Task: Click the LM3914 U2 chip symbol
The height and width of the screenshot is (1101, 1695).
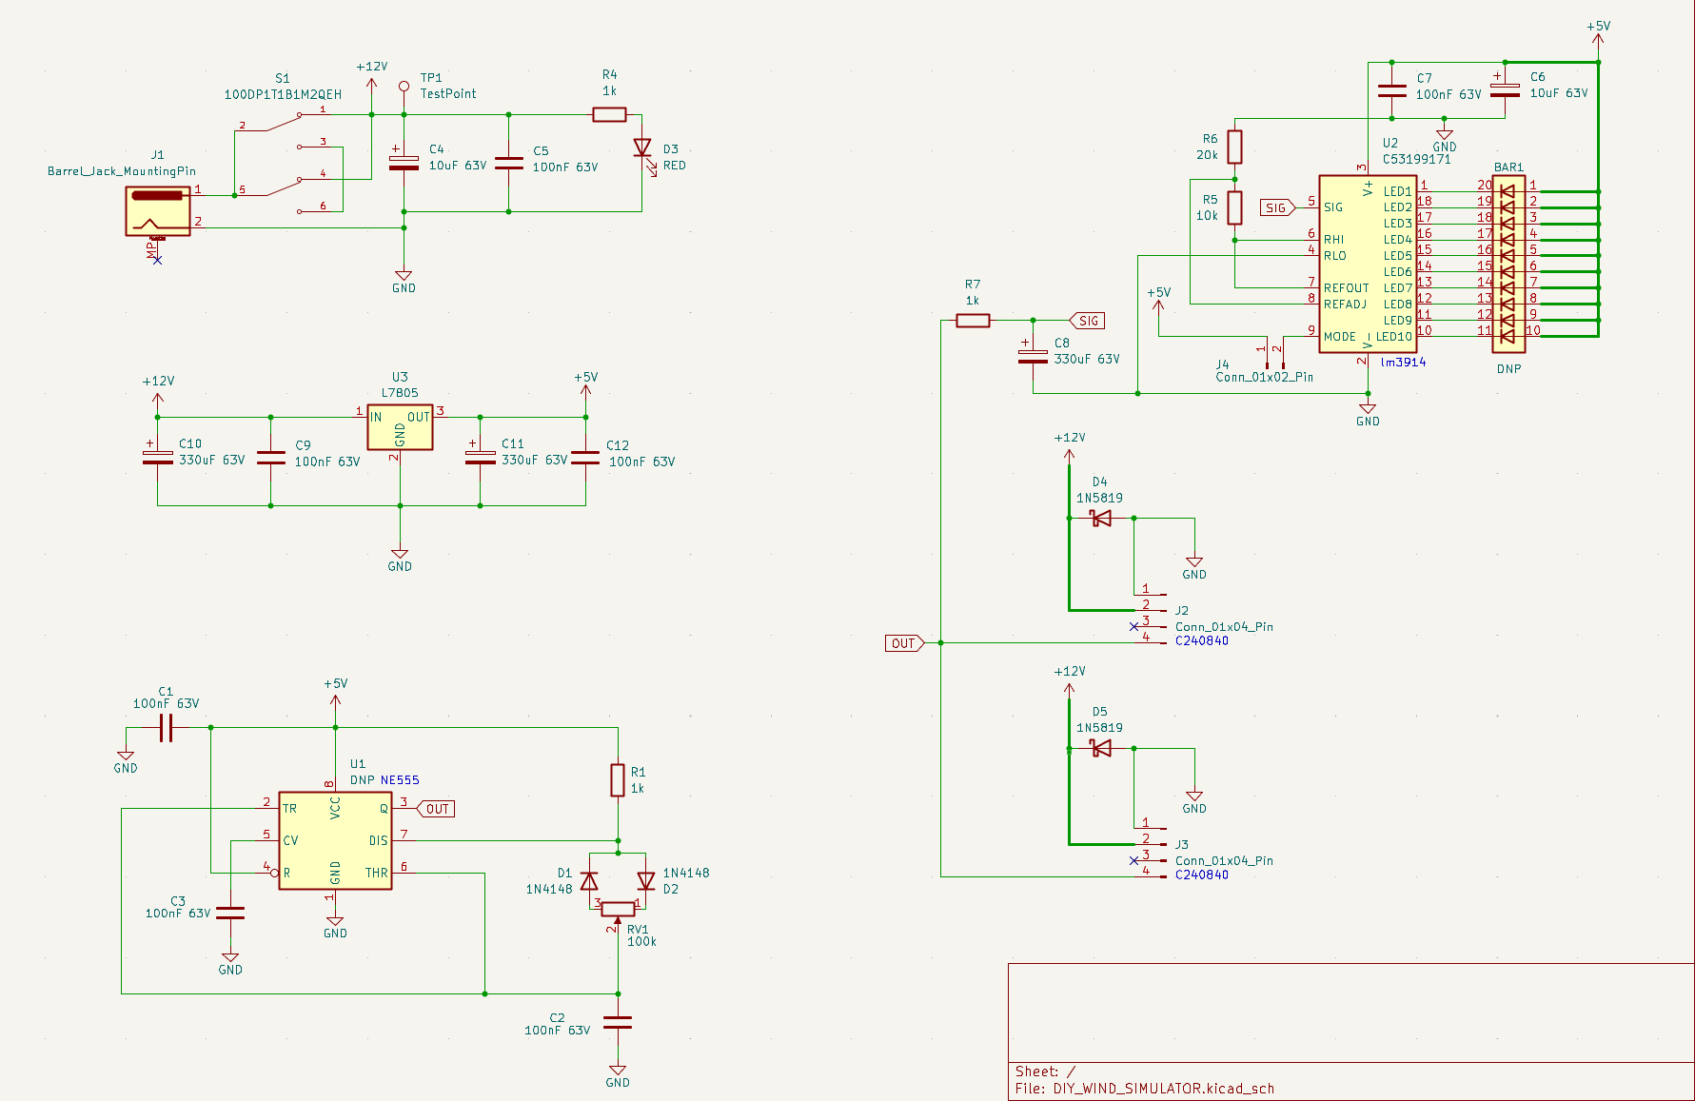Action: pos(1368,264)
